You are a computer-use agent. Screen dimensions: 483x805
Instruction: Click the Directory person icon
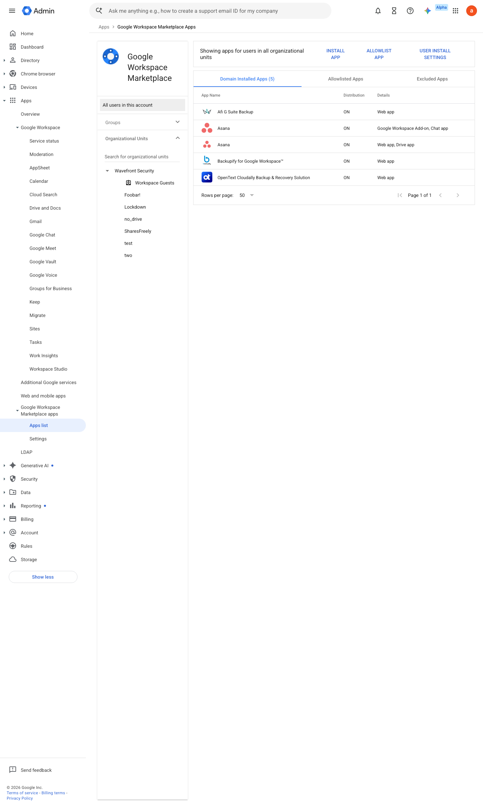tap(13, 60)
